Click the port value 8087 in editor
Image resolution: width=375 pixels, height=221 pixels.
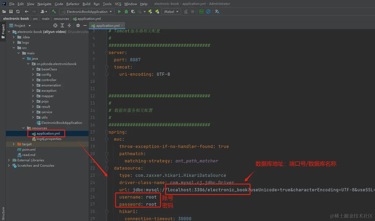pos(135,60)
